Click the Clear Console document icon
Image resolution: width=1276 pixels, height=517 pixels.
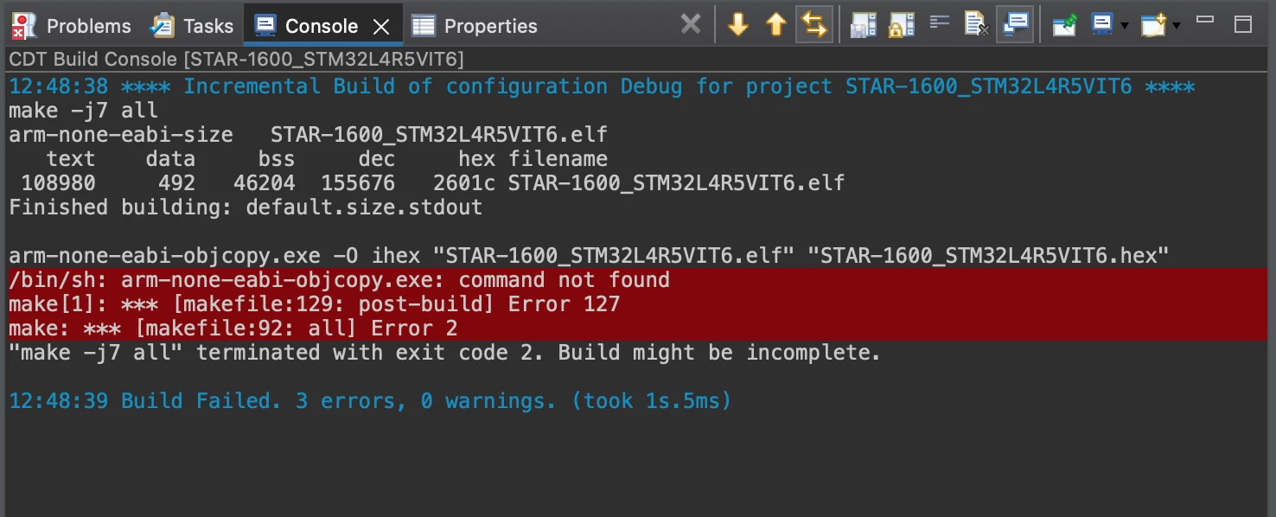977,25
